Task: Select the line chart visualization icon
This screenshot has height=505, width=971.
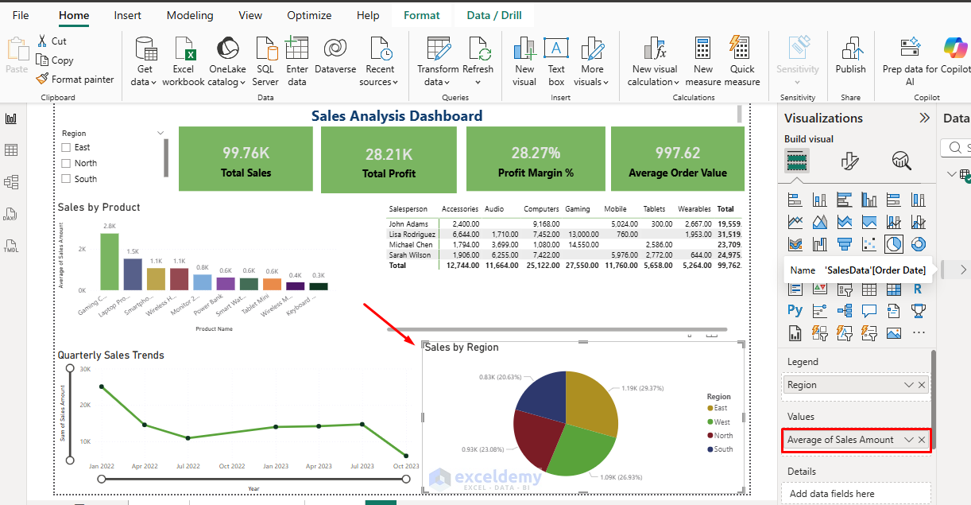Action: (x=794, y=220)
